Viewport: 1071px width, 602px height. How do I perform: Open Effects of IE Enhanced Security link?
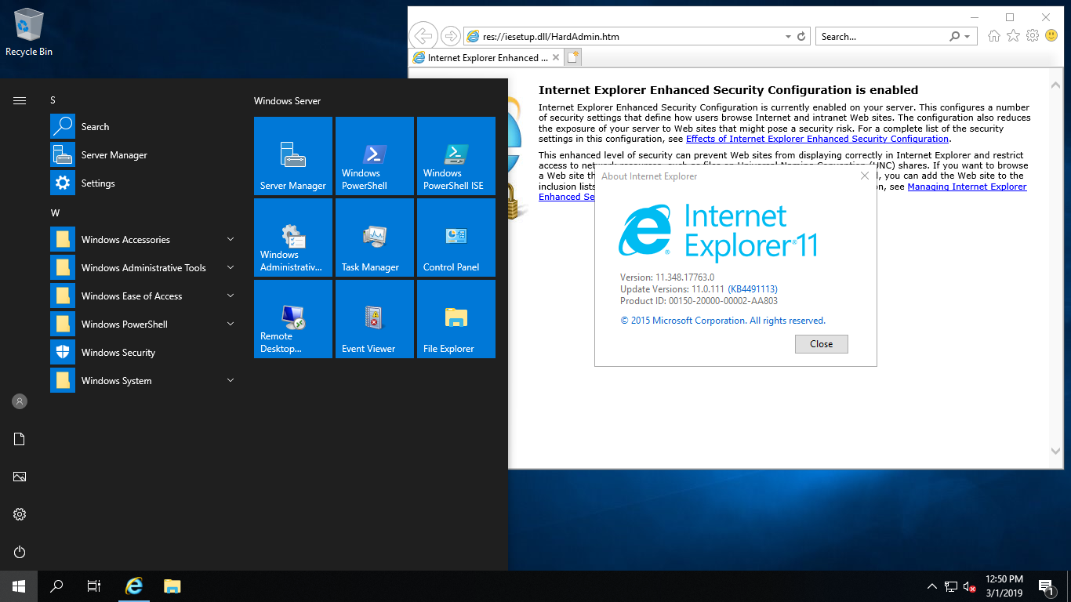818,139
